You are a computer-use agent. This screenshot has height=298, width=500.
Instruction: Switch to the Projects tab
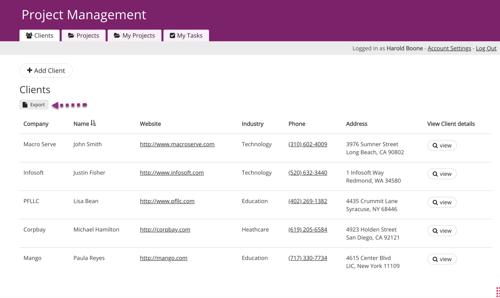point(84,36)
